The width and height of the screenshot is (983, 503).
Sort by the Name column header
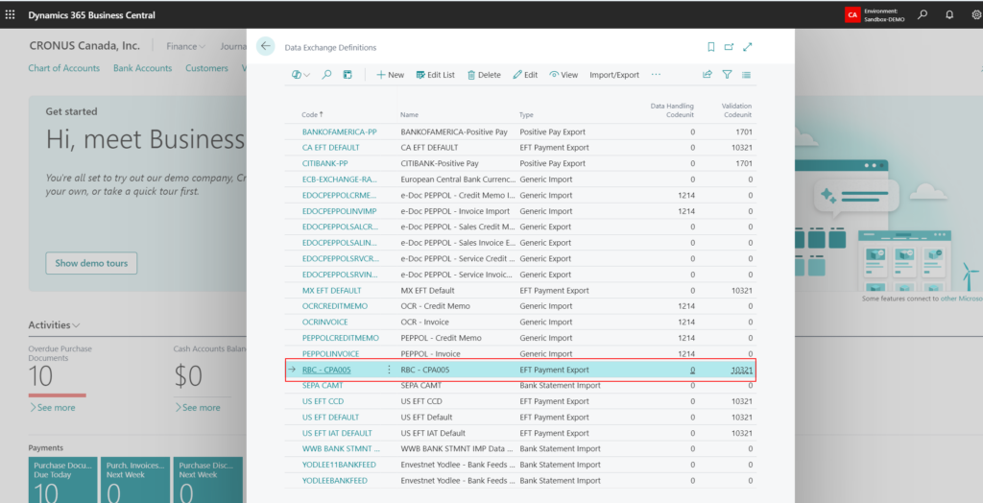pos(409,115)
